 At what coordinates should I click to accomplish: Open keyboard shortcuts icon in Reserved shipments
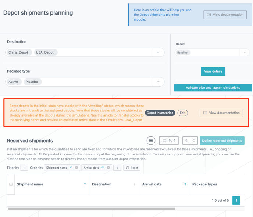[151, 141]
